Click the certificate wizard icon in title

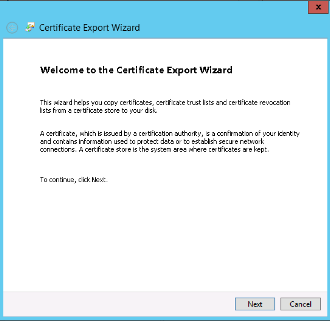[30, 27]
